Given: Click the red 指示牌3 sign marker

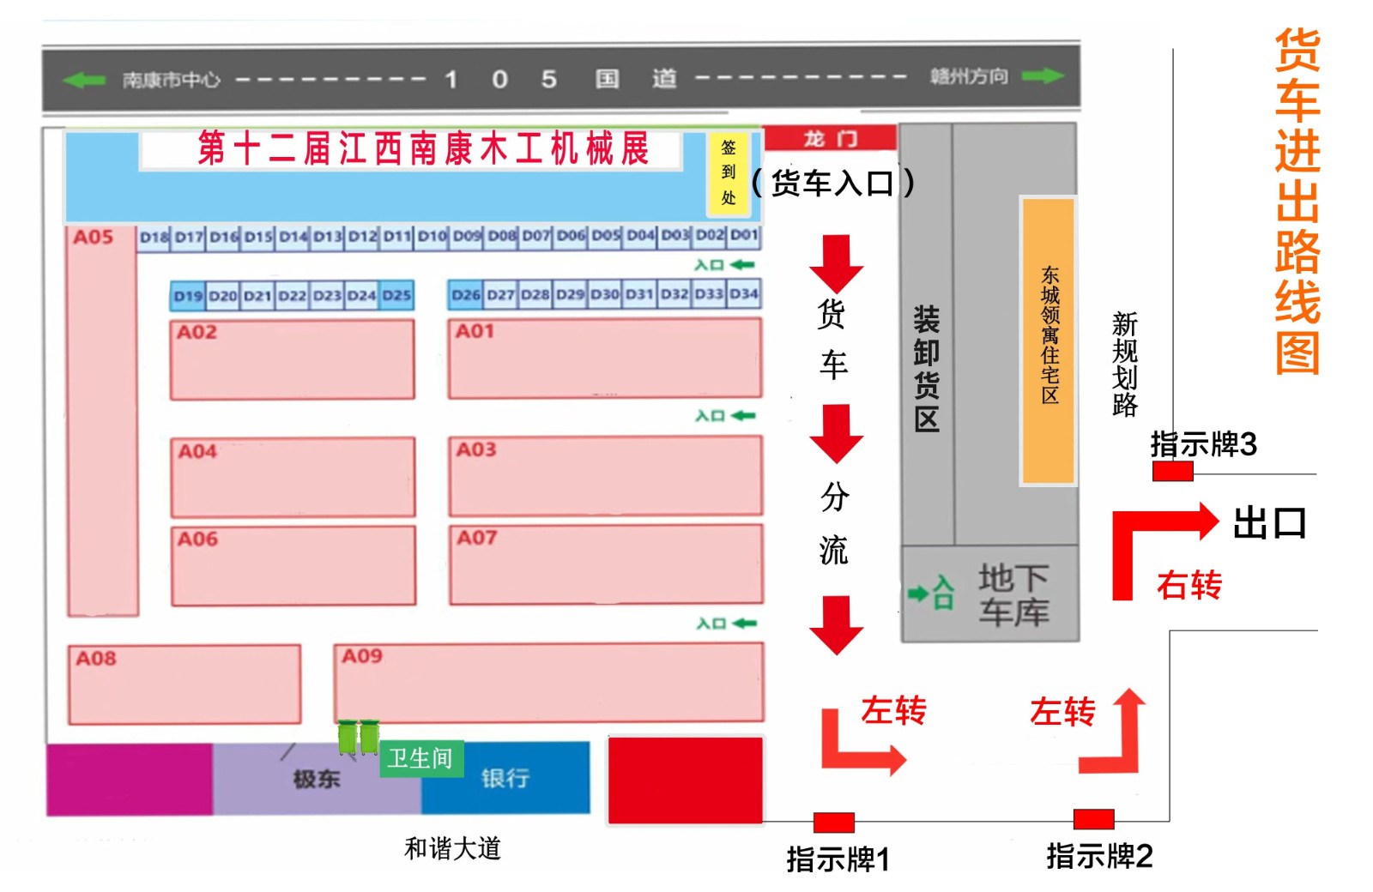Looking at the screenshot, I should pos(1172,471).
